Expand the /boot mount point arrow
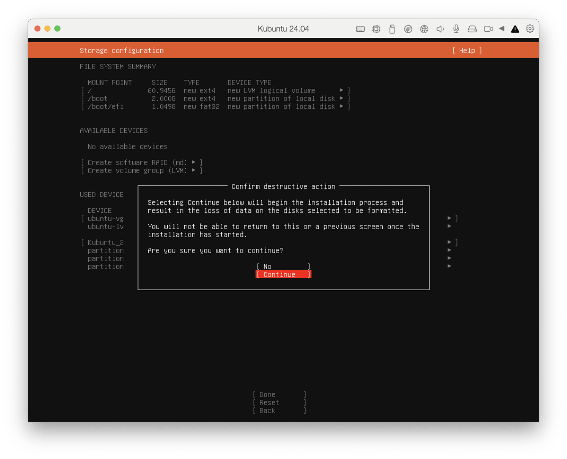 pos(342,98)
